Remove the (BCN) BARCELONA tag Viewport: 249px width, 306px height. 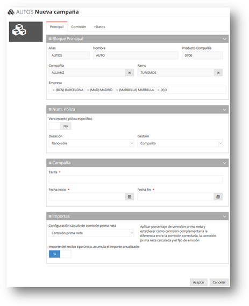pos(54,90)
